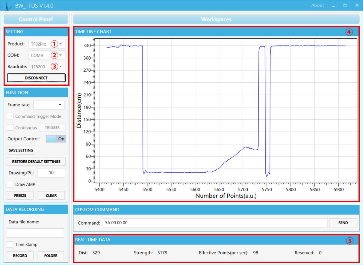
Task: Click the DISCONNECT button
Action: (36, 78)
